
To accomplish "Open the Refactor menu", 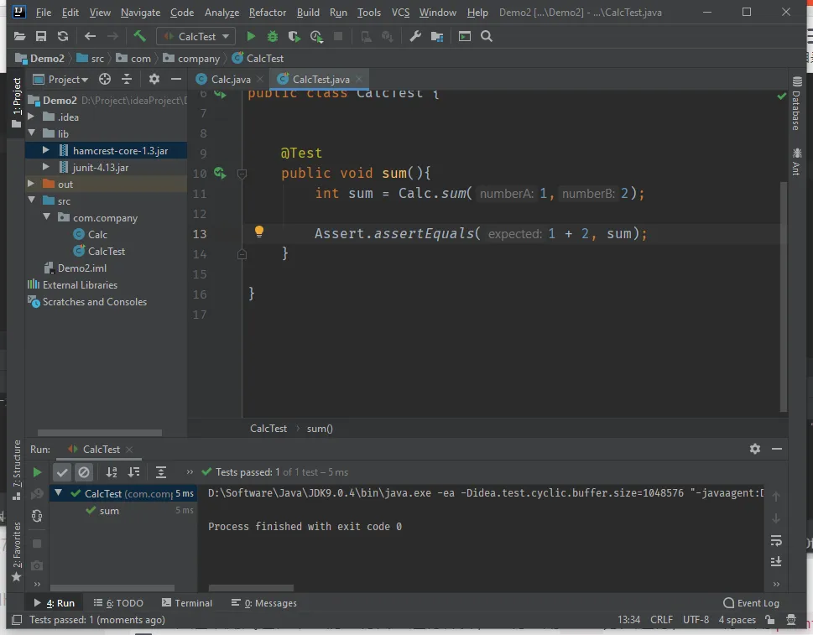I will coord(267,13).
